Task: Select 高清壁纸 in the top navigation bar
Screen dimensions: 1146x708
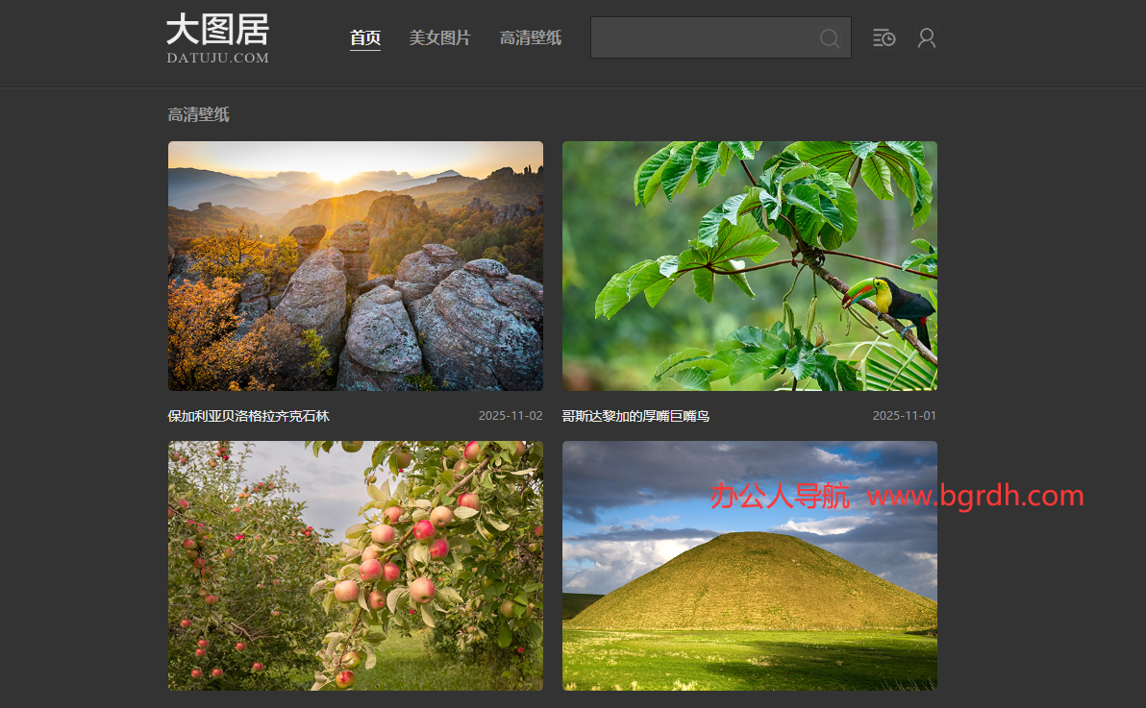Action: [x=530, y=38]
